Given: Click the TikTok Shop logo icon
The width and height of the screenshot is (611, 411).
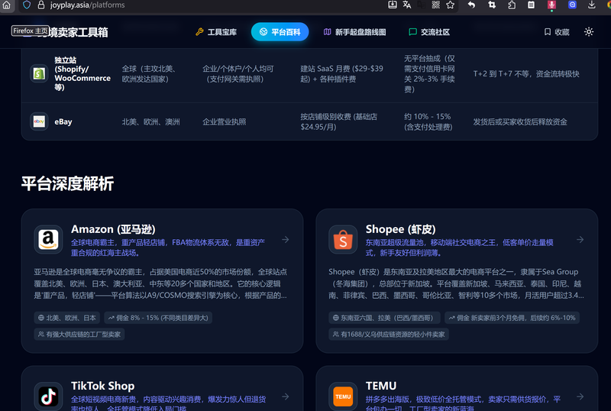Looking at the screenshot, I should pos(49,396).
